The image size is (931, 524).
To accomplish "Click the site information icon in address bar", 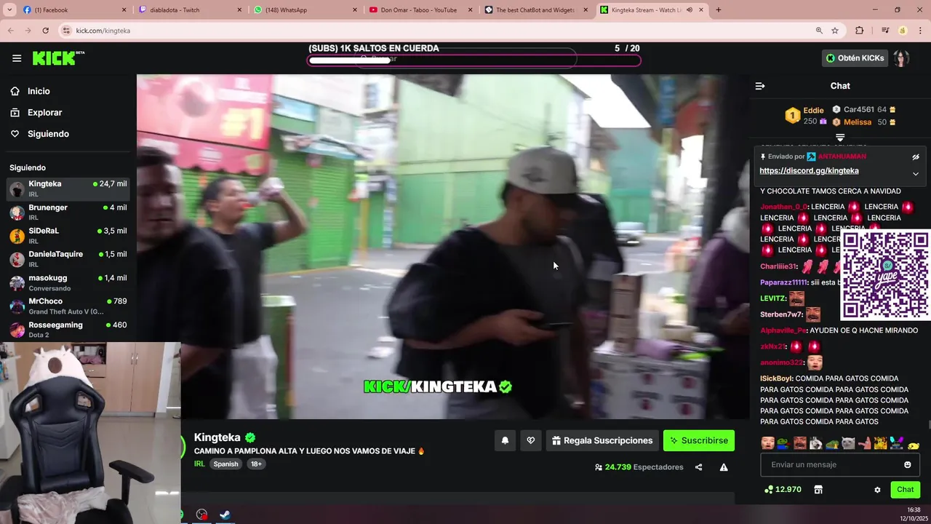I will (66, 31).
